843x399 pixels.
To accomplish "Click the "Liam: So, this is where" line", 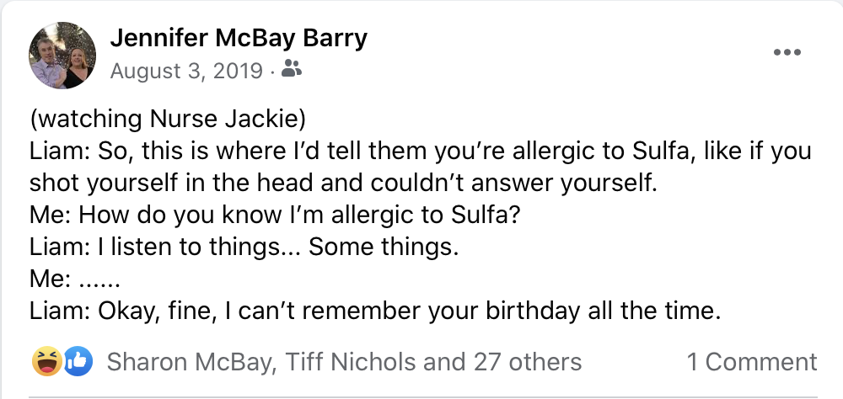I will pyautogui.click(x=420, y=152).
